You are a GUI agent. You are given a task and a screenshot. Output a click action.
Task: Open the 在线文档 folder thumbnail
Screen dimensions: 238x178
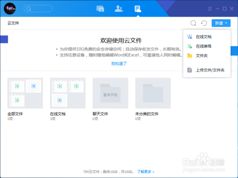pos(68,93)
